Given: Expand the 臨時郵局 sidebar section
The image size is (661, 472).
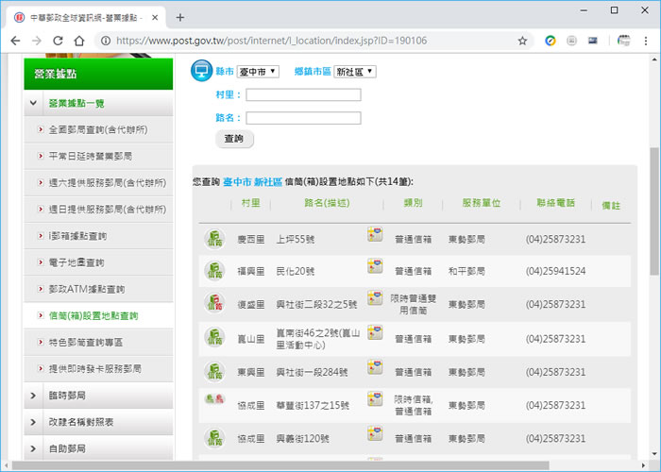Looking at the screenshot, I should point(98,396).
